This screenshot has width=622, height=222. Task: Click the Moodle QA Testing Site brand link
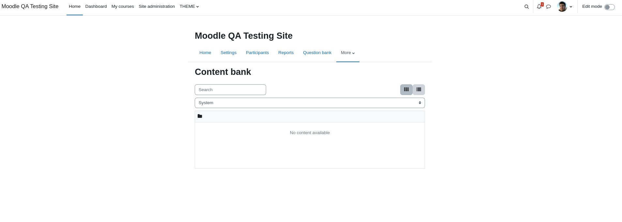tap(30, 7)
